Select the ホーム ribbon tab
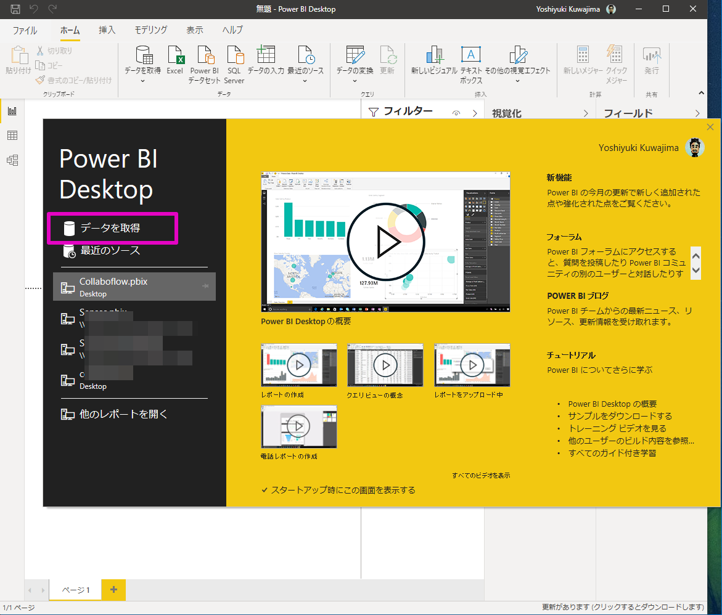 coord(70,30)
